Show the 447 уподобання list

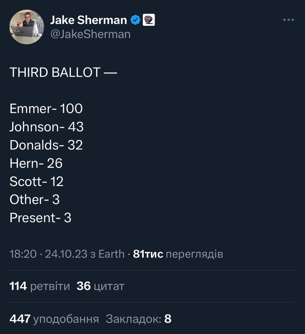[x=54, y=319]
